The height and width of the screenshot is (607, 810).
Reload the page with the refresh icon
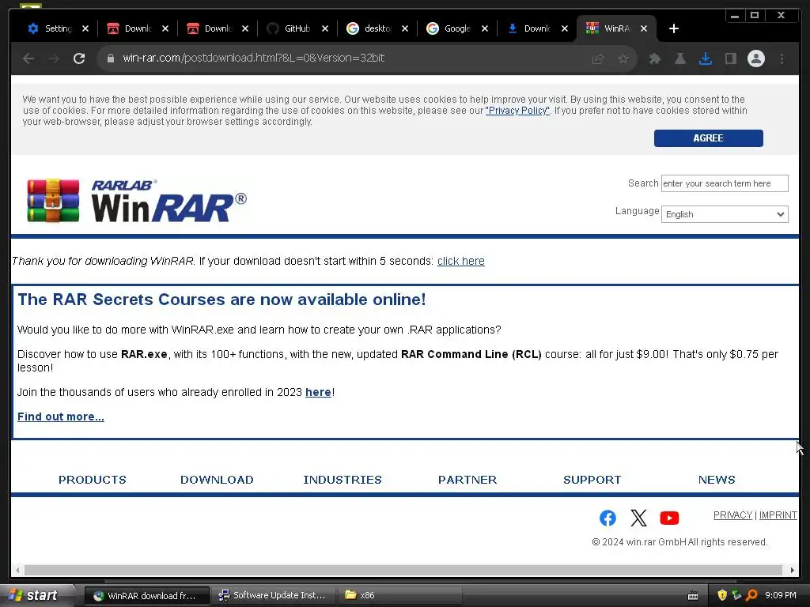tap(79, 58)
